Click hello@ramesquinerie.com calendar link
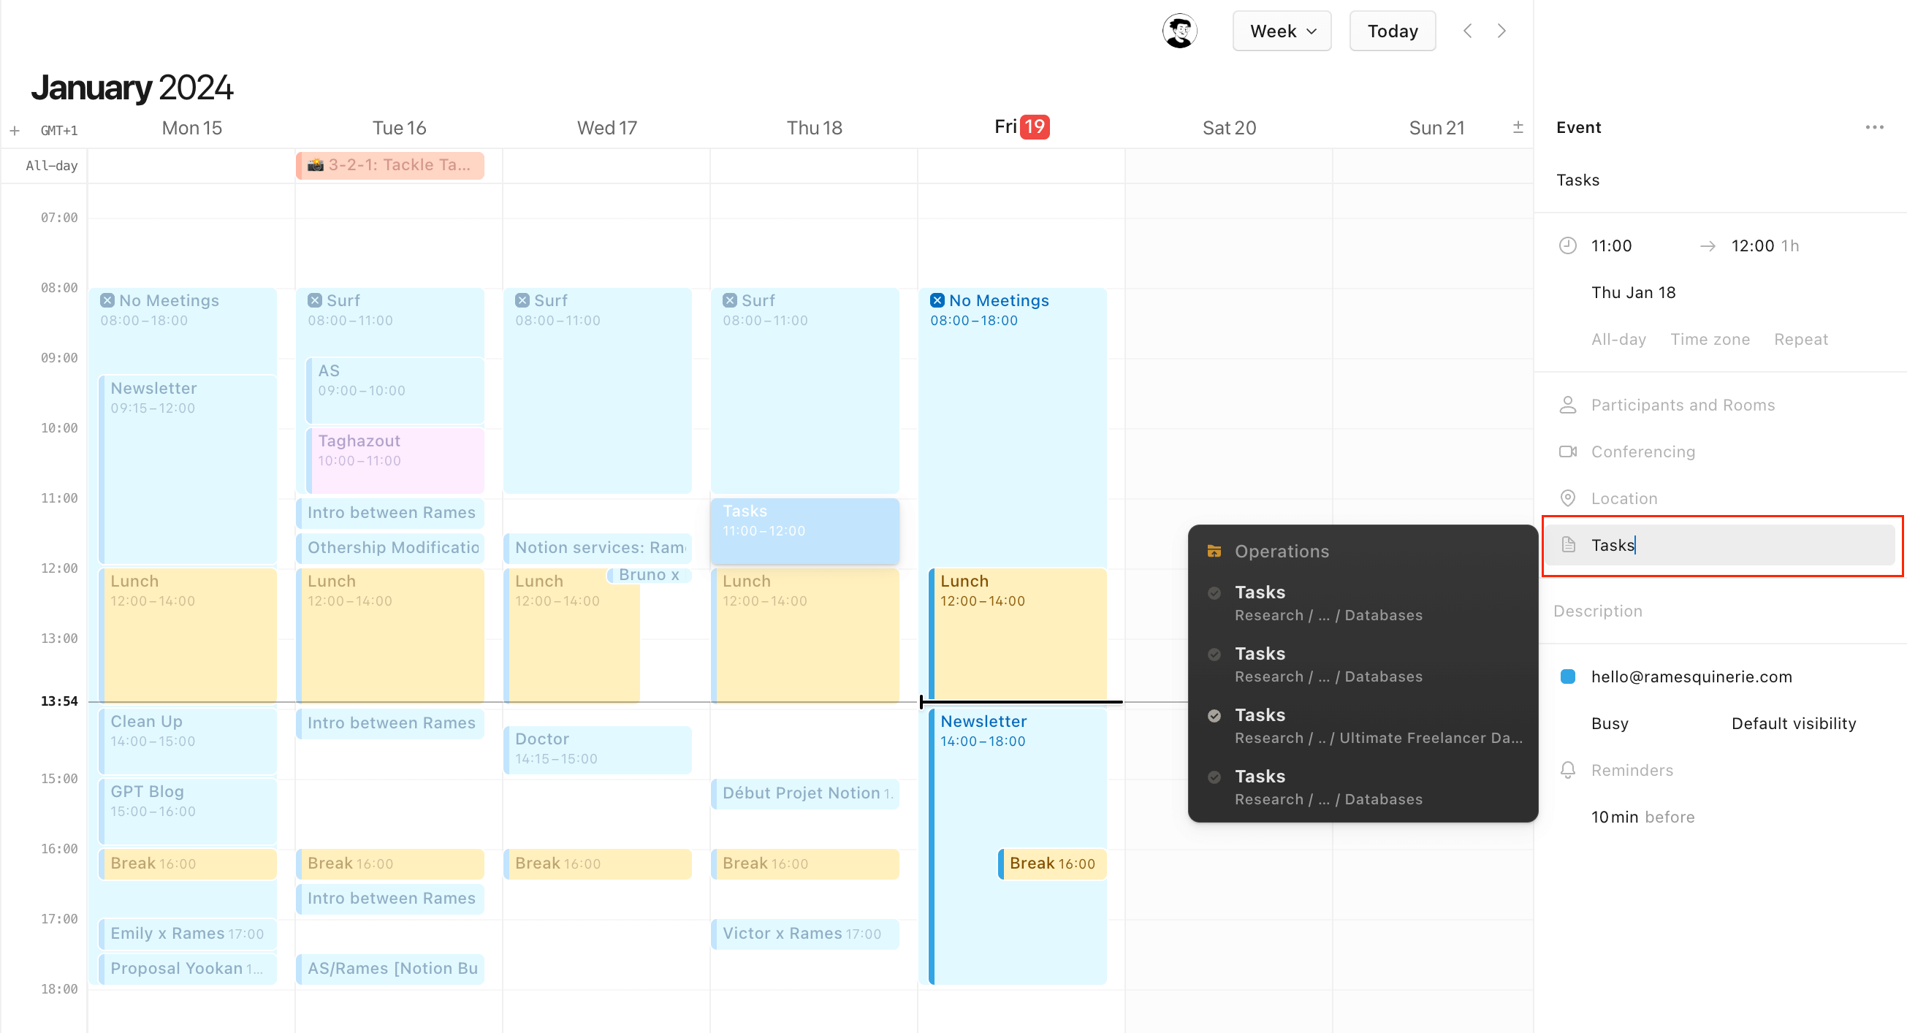1907x1033 pixels. 1691,676
